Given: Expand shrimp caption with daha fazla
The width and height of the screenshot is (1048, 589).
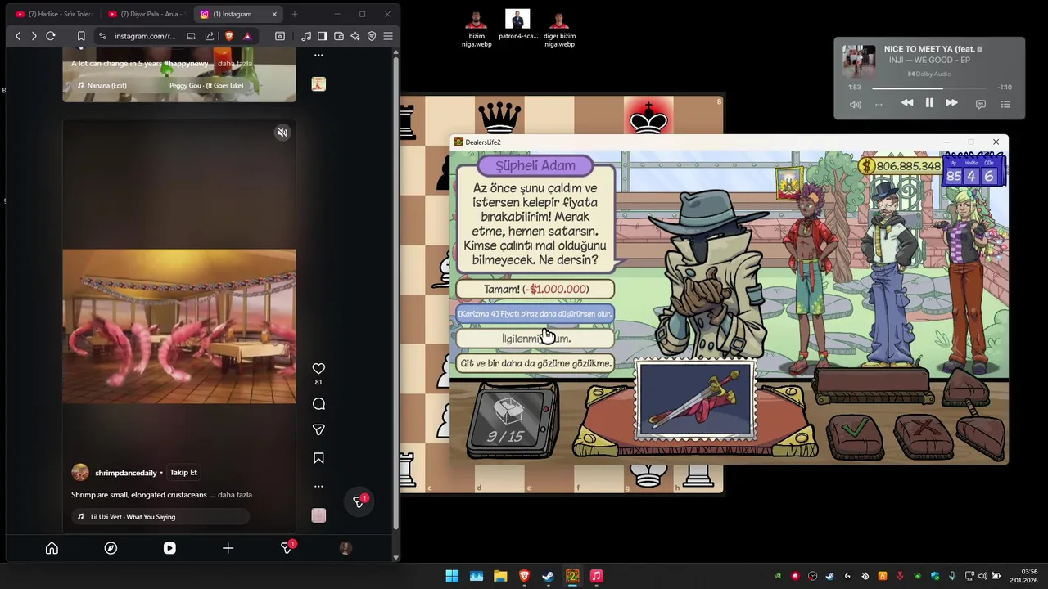Looking at the screenshot, I should click(235, 495).
